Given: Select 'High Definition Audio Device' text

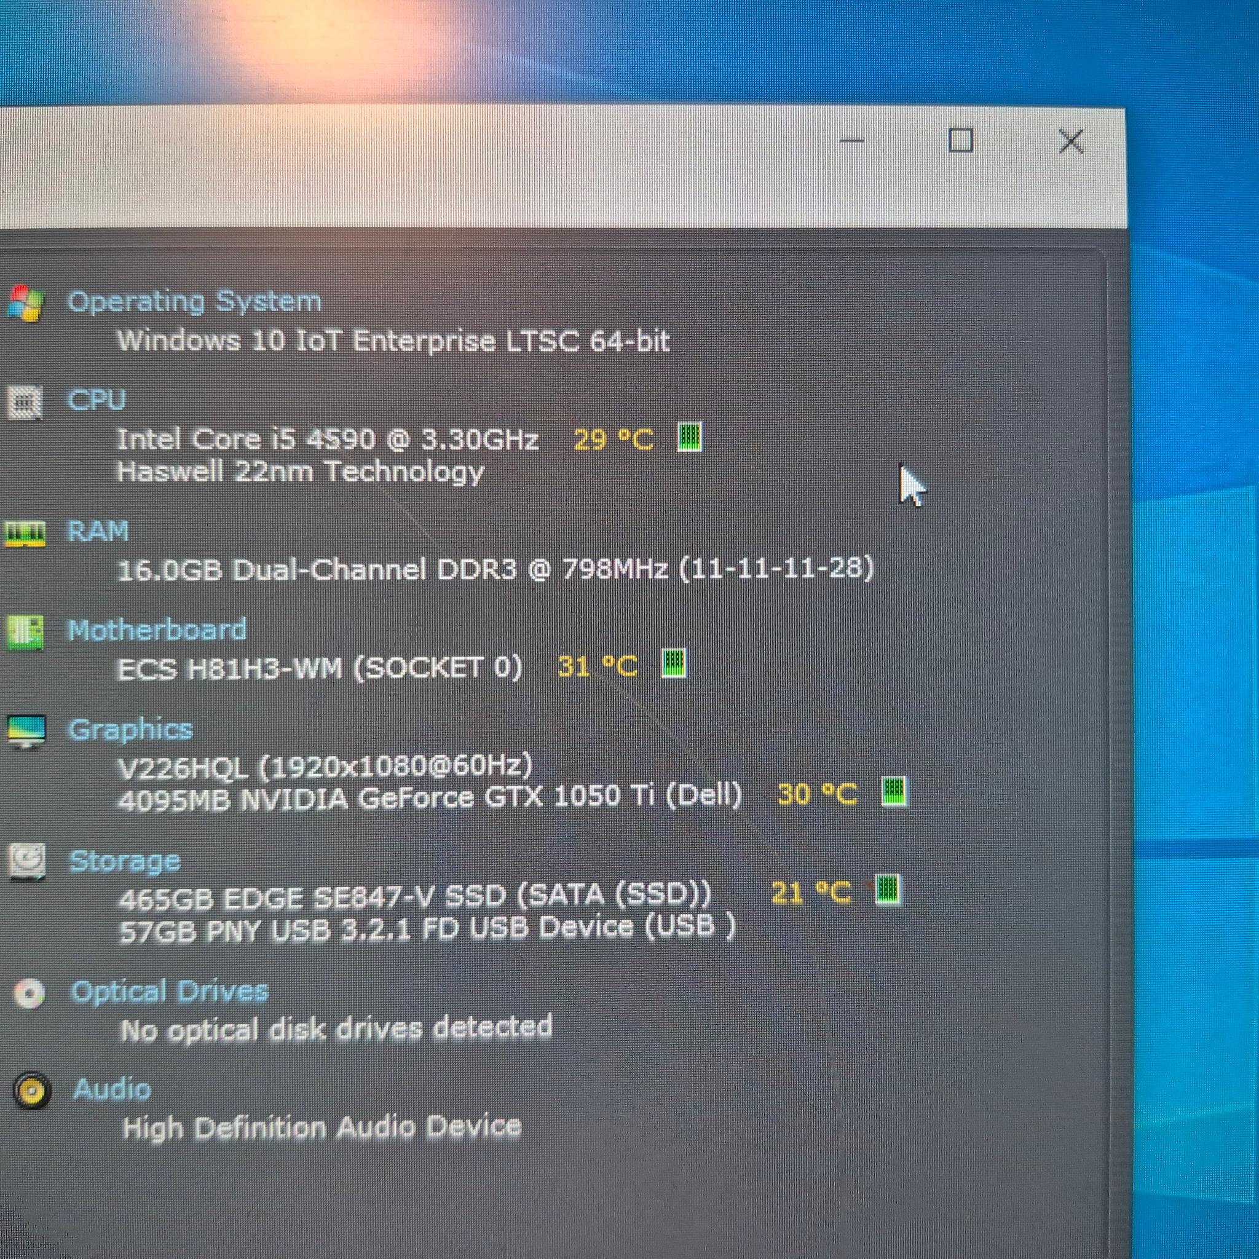Looking at the screenshot, I should pyautogui.click(x=322, y=1127).
